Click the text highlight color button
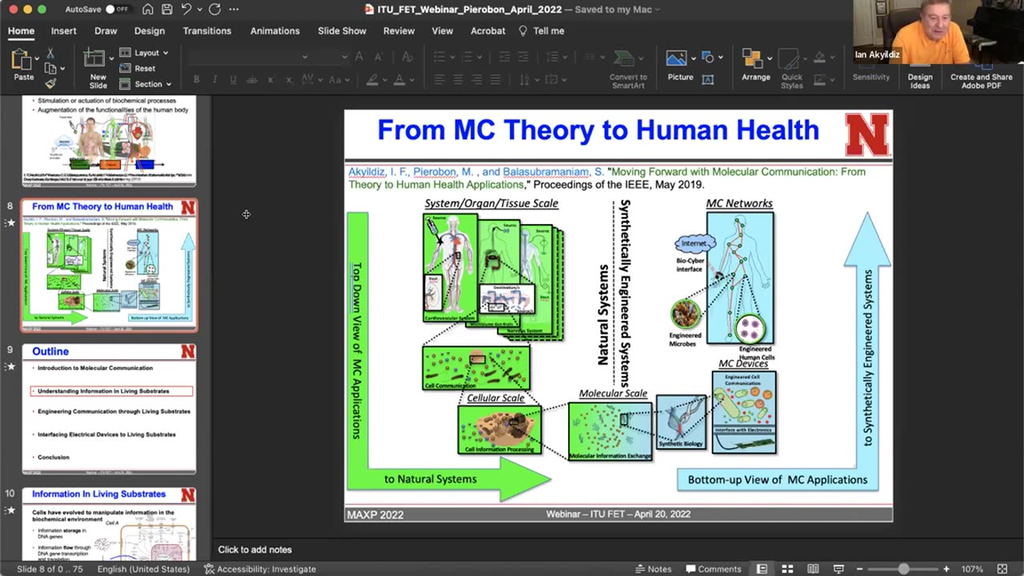Viewport: 1024px width, 576px height. click(372, 80)
